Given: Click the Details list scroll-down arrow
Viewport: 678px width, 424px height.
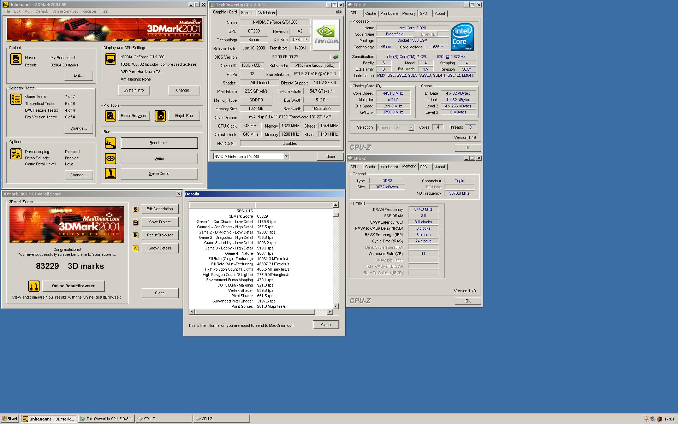Looking at the screenshot, I should pyautogui.click(x=336, y=306).
